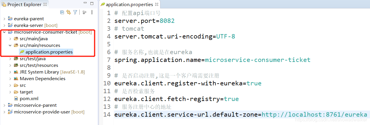Open the filter funnel in Project Explorer
The width and height of the screenshot is (370, 125).
[x=75, y=12]
